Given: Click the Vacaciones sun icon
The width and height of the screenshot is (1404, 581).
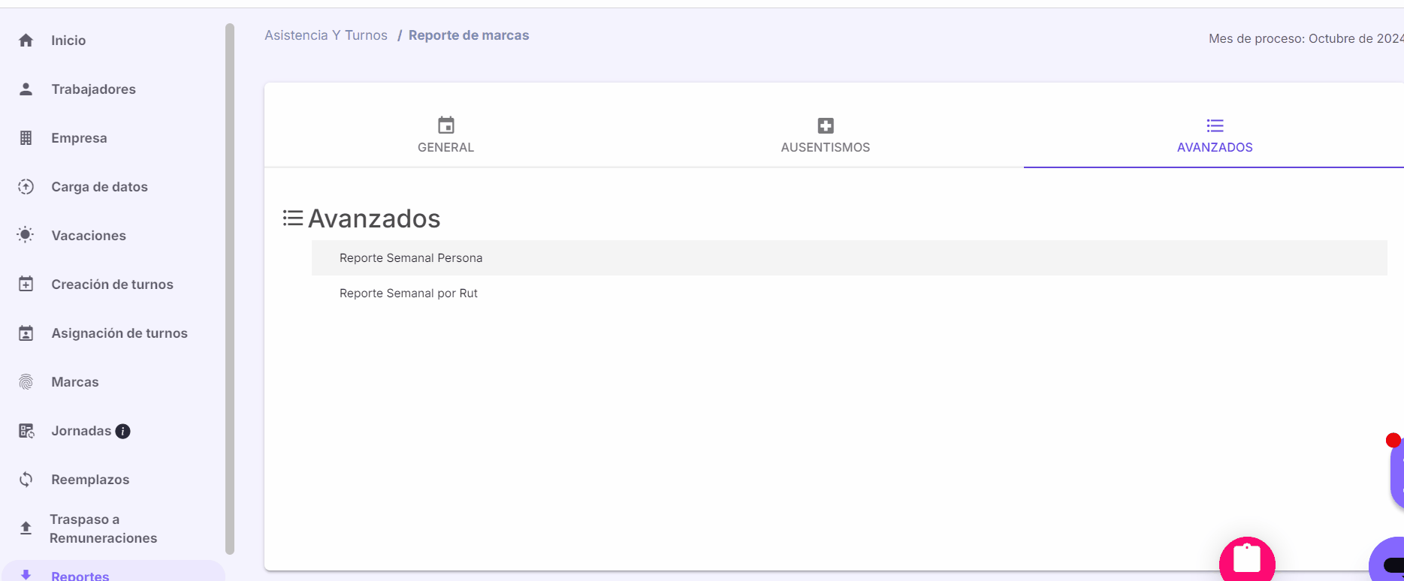Looking at the screenshot, I should [26, 236].
